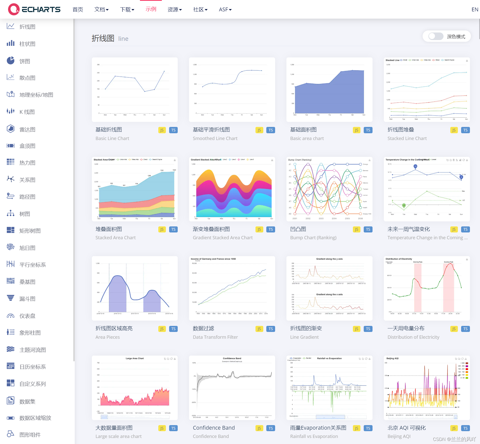The height and width of the screenshot is (444, 480).
Task: Open the Line Gradient chart thumbnail
Action: coord(329,288)
